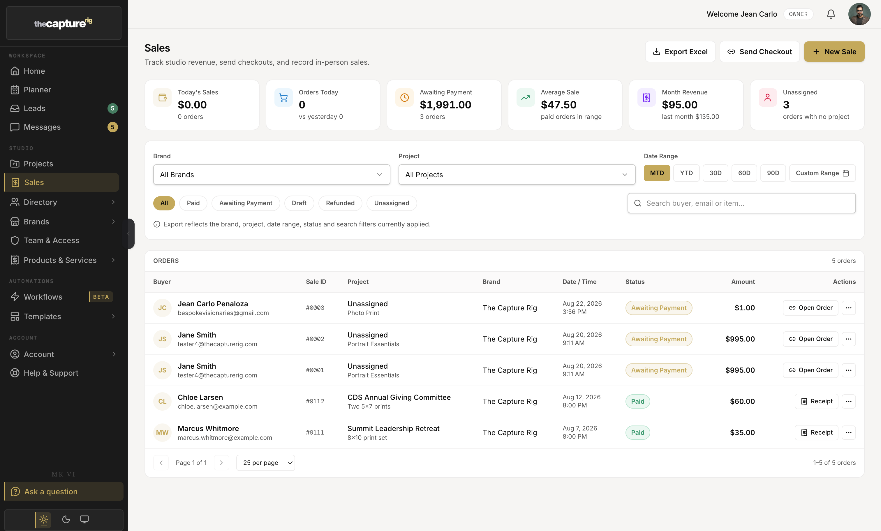Select the 90D date range
This screenshot has width=881, height=531.
coord(773,173)
